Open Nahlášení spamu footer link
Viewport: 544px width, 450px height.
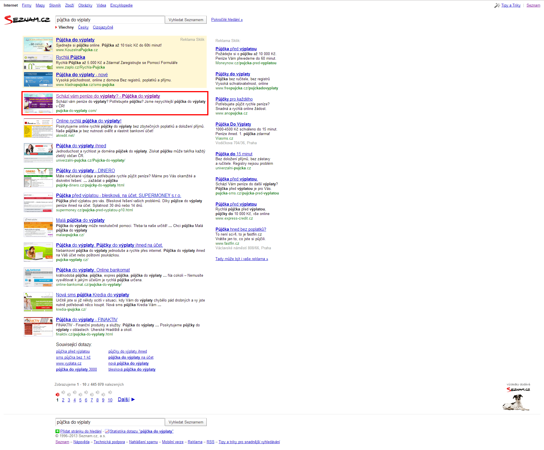tap(144, 442)
